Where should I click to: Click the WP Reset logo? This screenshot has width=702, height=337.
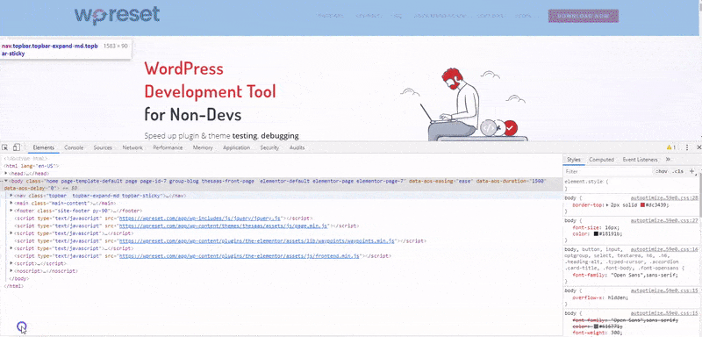117,15
